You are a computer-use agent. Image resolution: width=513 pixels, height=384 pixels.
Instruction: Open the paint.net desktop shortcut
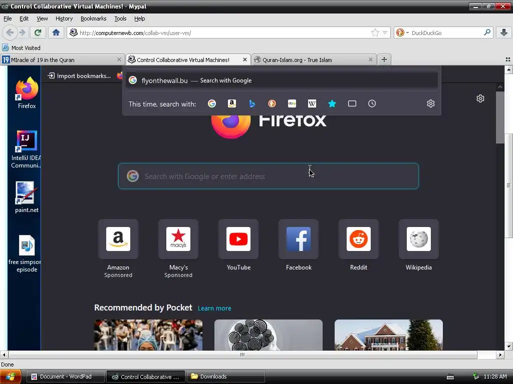[x=27, y=197]
